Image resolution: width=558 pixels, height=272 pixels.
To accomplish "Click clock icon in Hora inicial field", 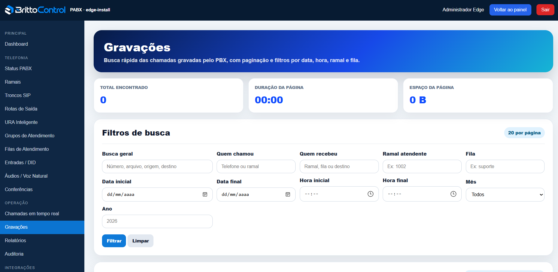I will (370, 194).
